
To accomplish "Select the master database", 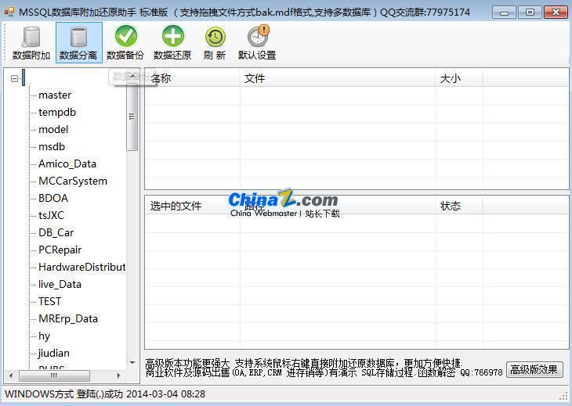I will [55, 95].
